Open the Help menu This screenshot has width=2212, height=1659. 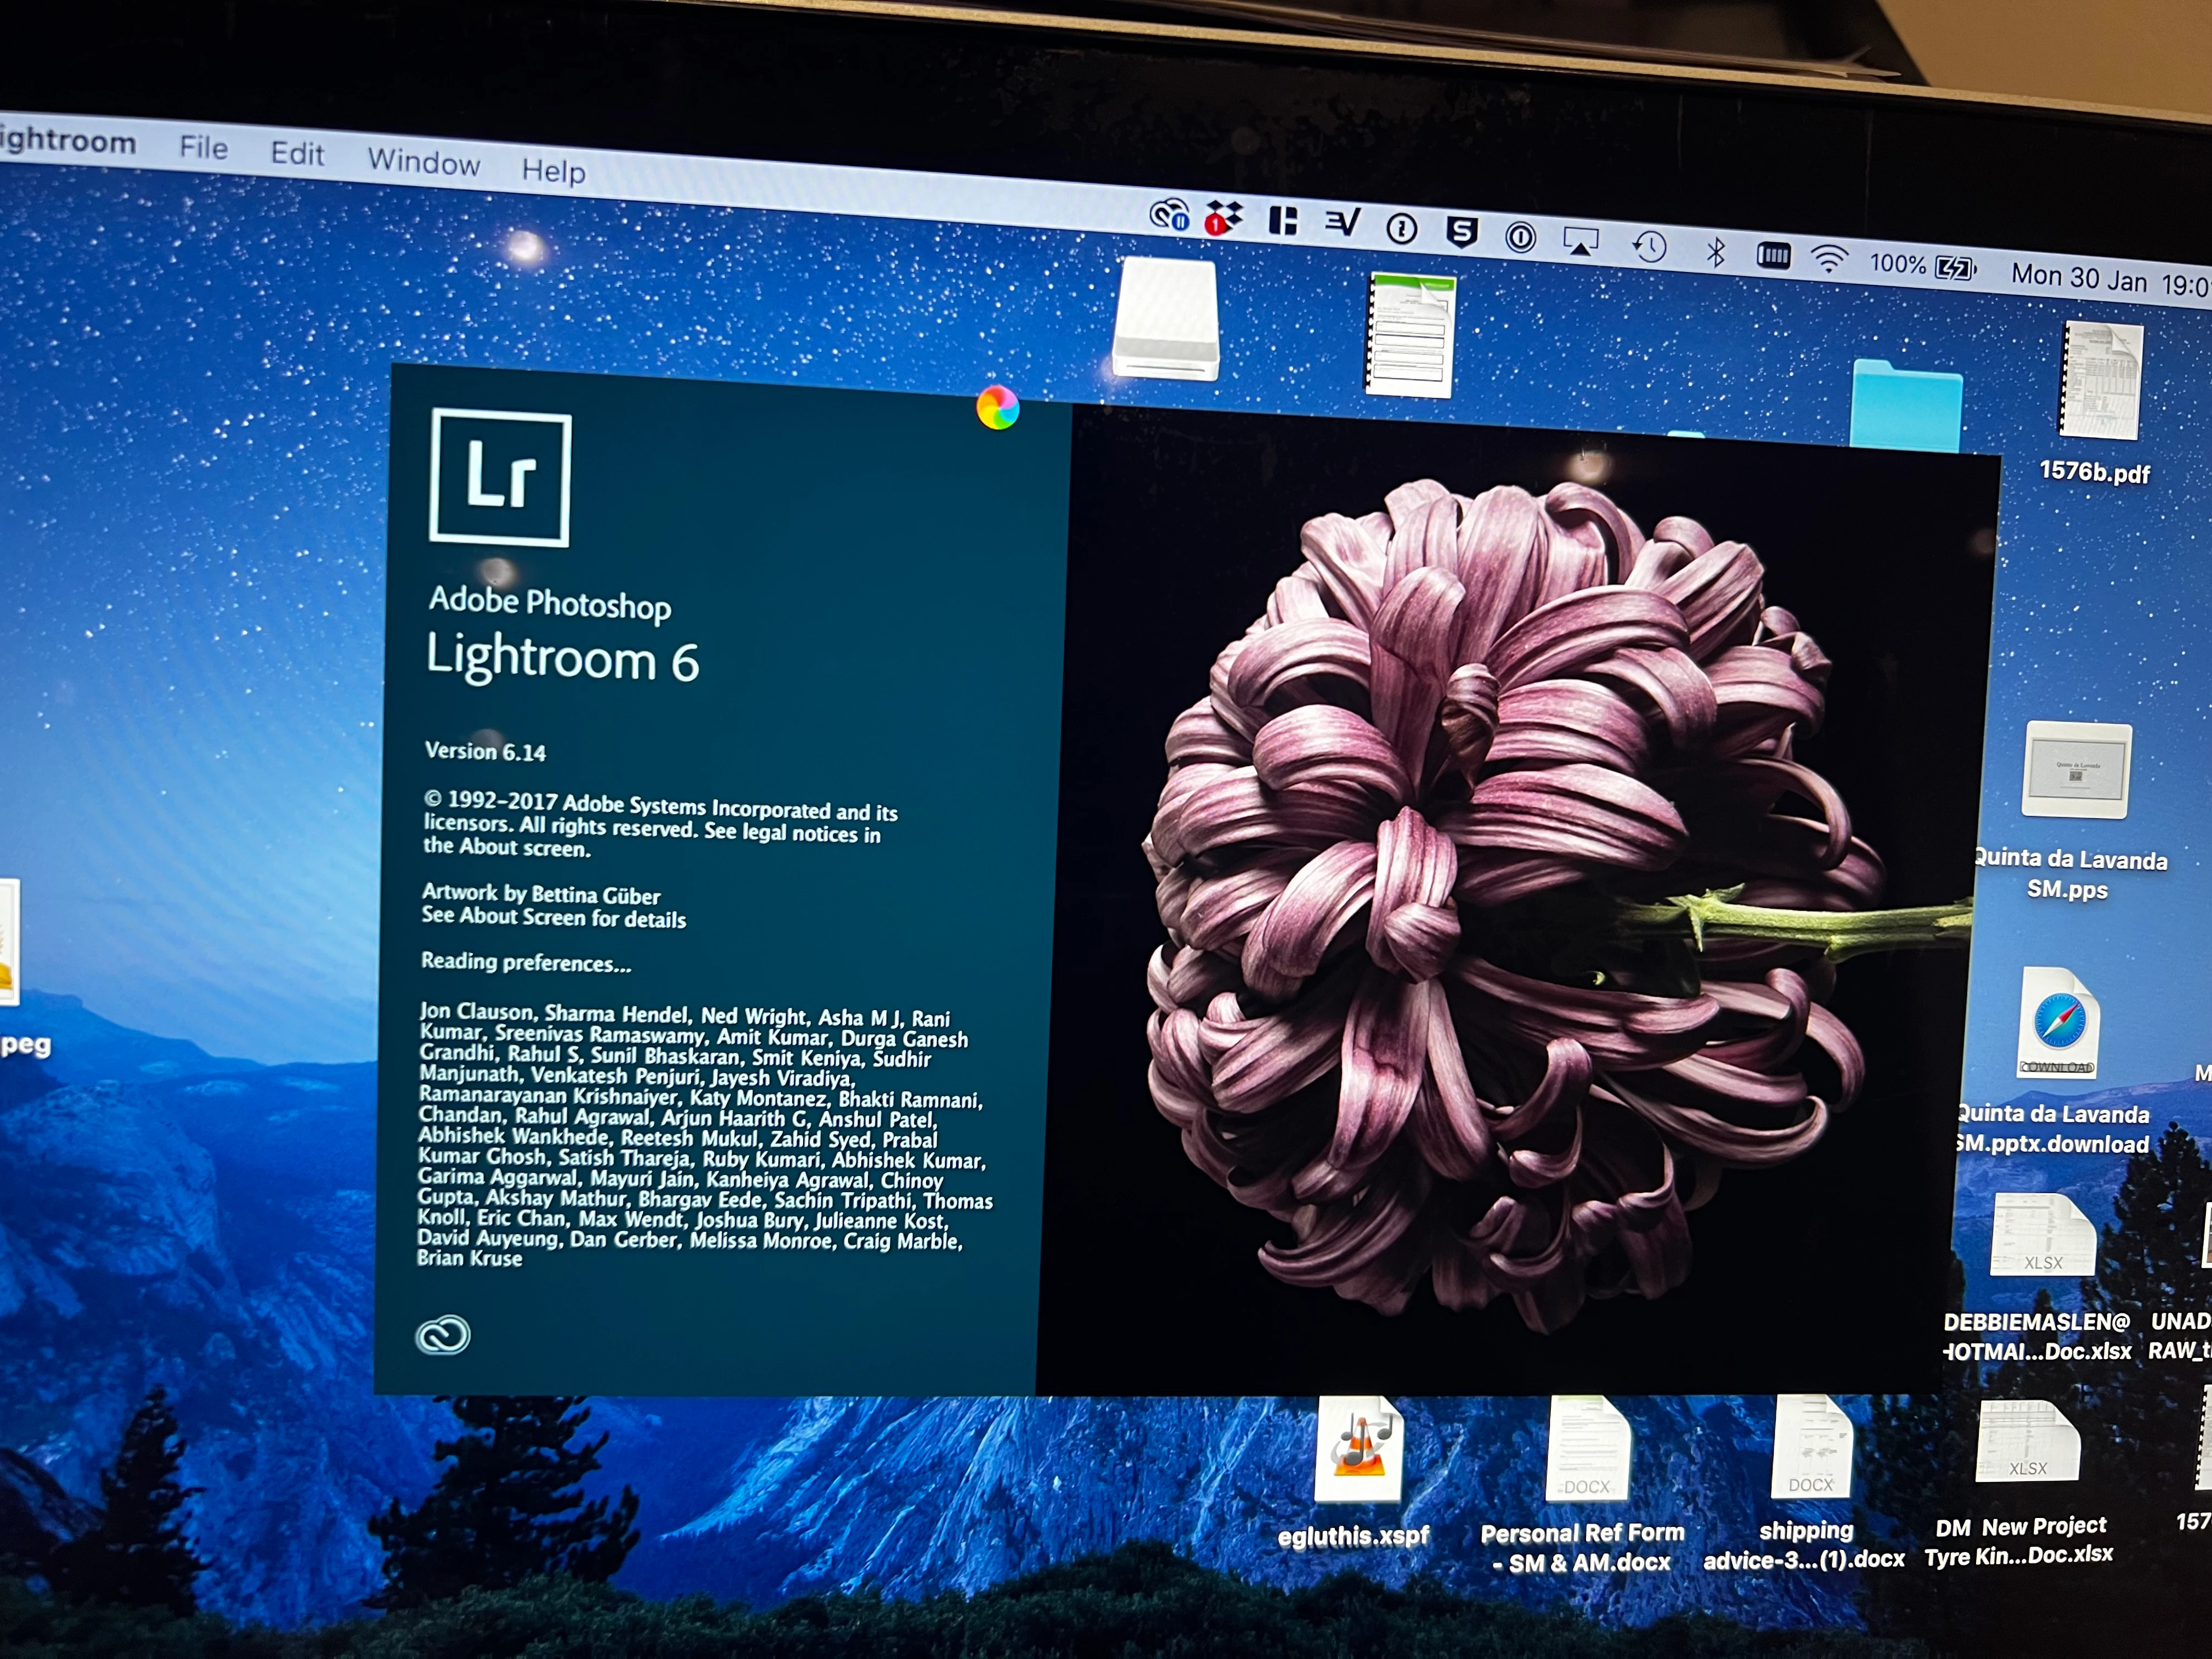(x=553, y=170)
